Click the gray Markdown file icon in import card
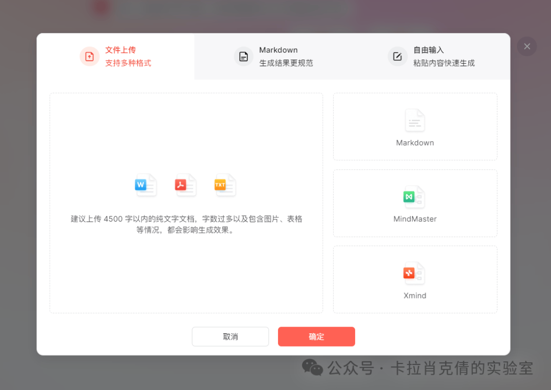The height and width of the screenshot is (390, 551). tap(415, 120)
